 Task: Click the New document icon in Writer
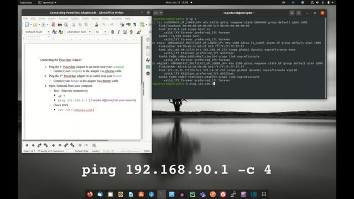pos(27,24)
